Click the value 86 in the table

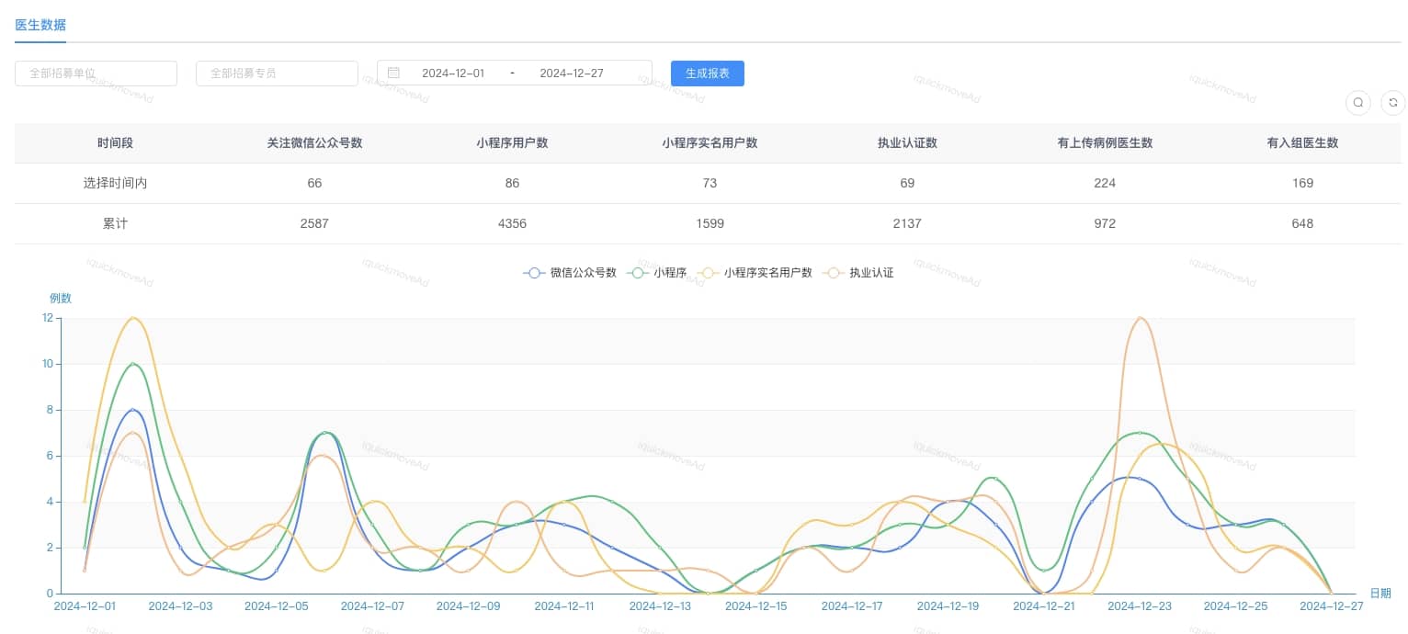tap(512, 183)
